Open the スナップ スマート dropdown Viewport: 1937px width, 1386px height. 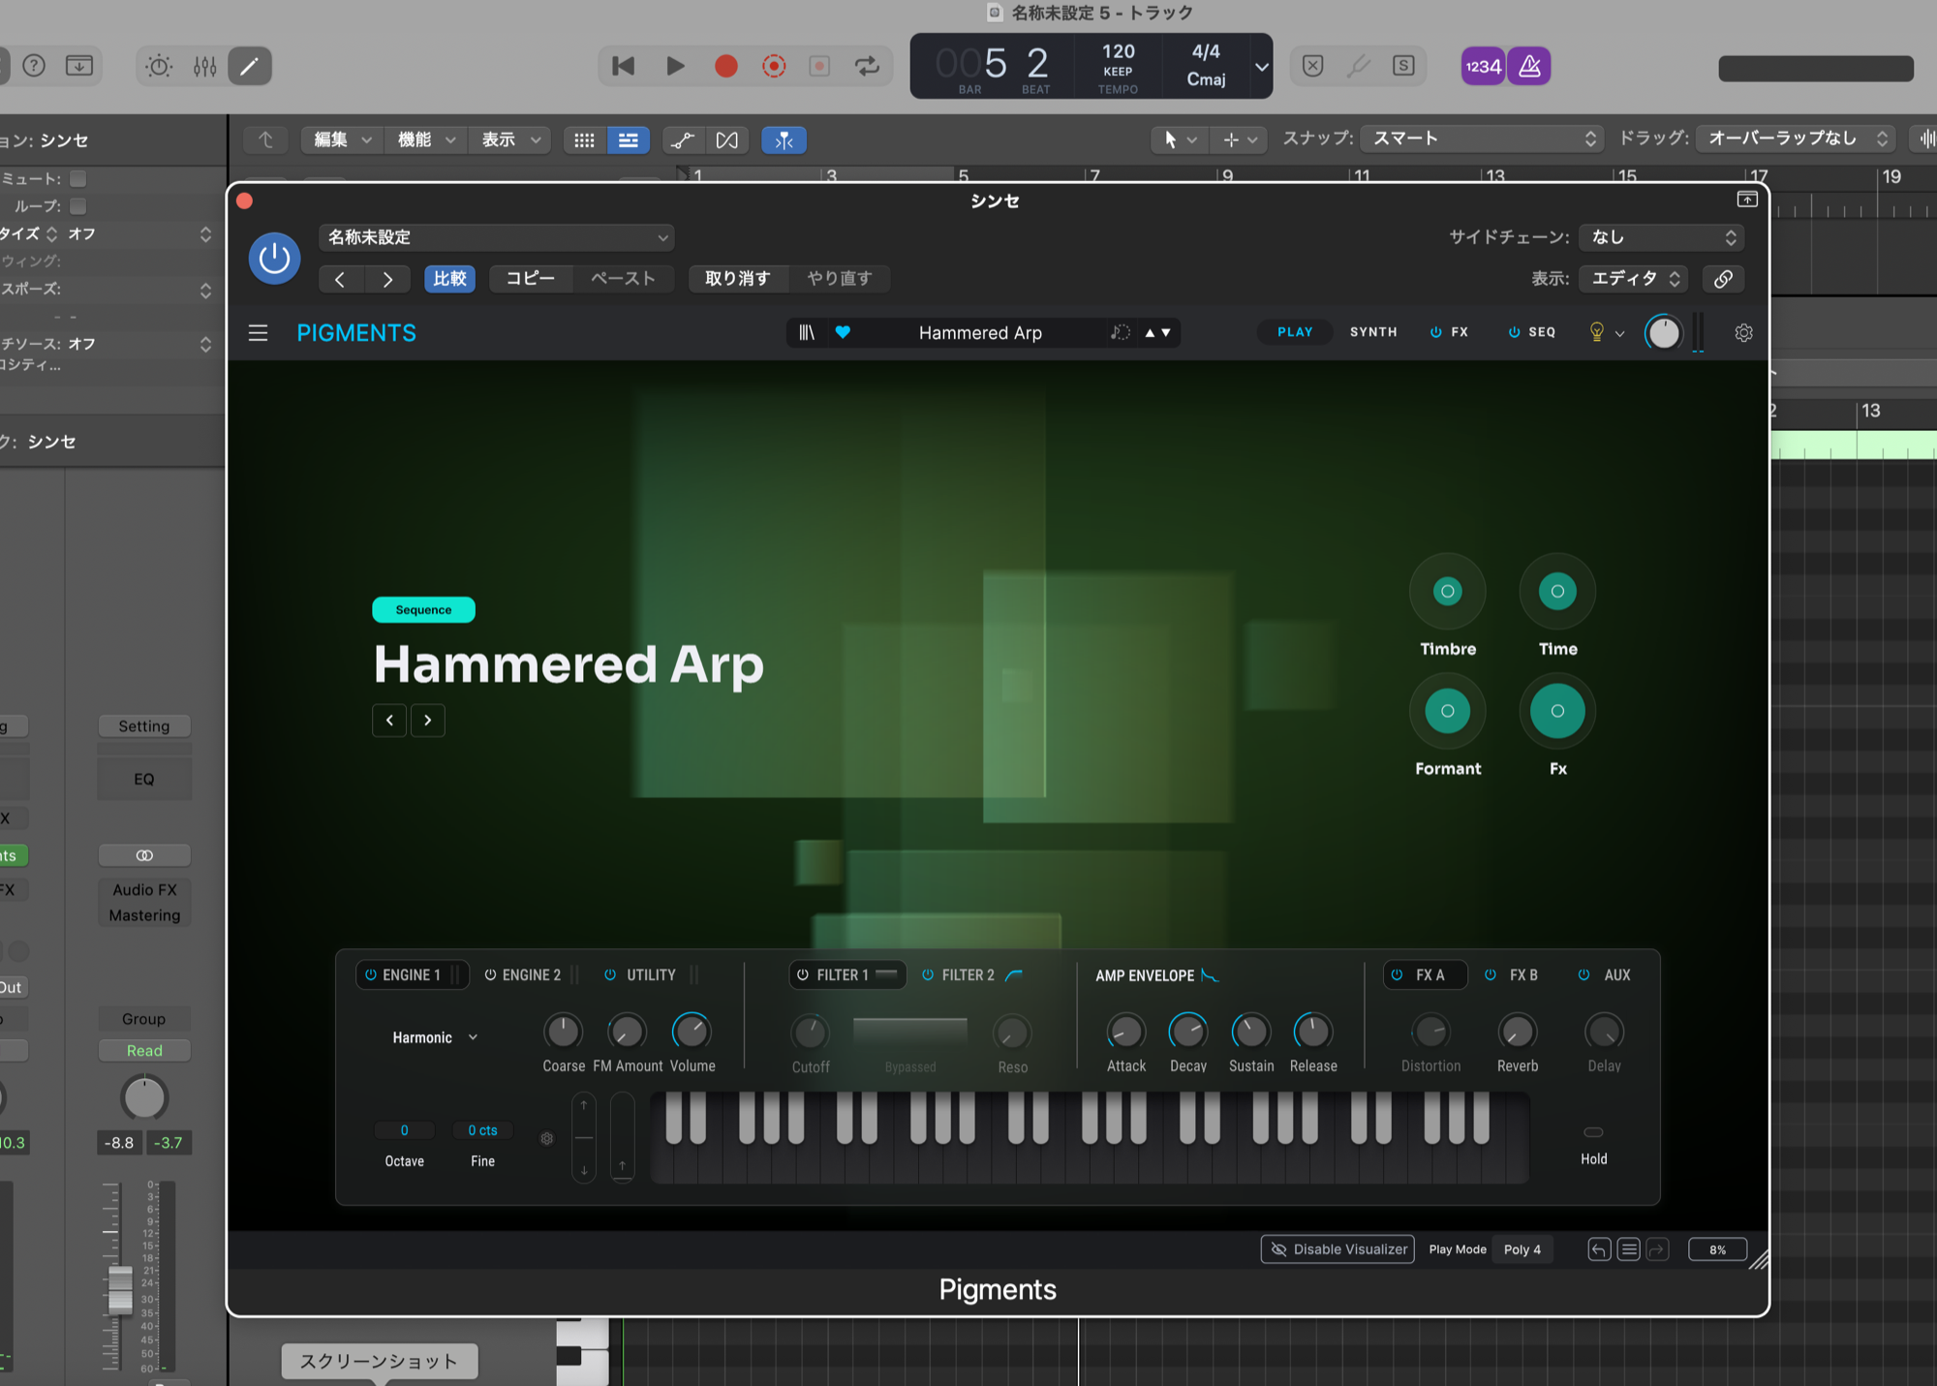click(x=1482, y=139)
